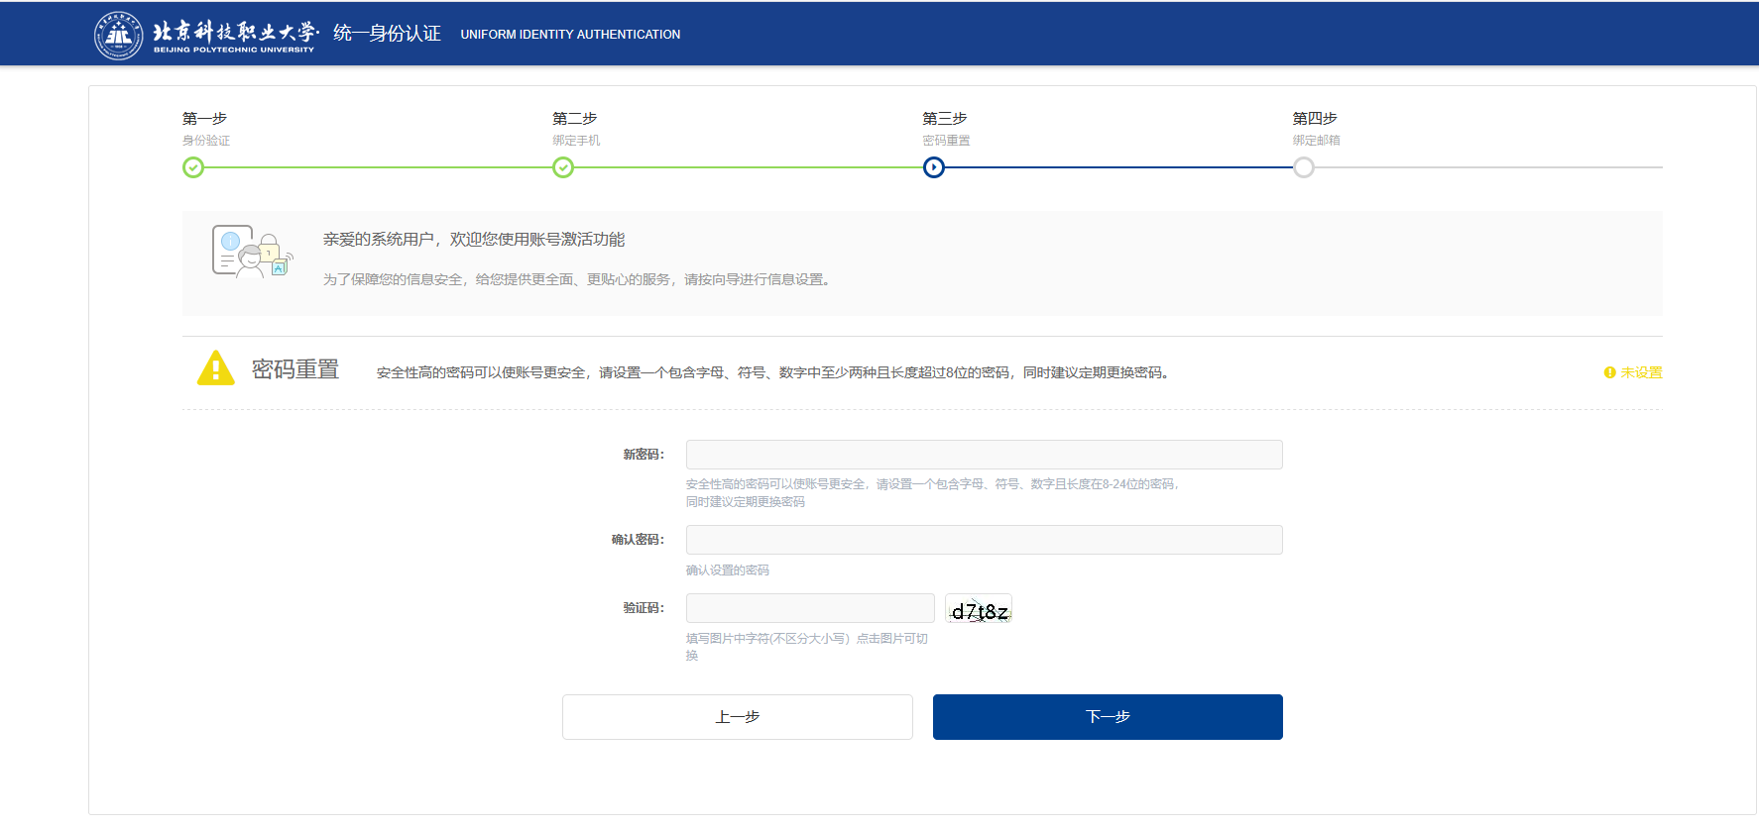Focus the 新密码 input field
Image resolution: width=1759 pixels, height=829 pixels.
pos(984,455)
